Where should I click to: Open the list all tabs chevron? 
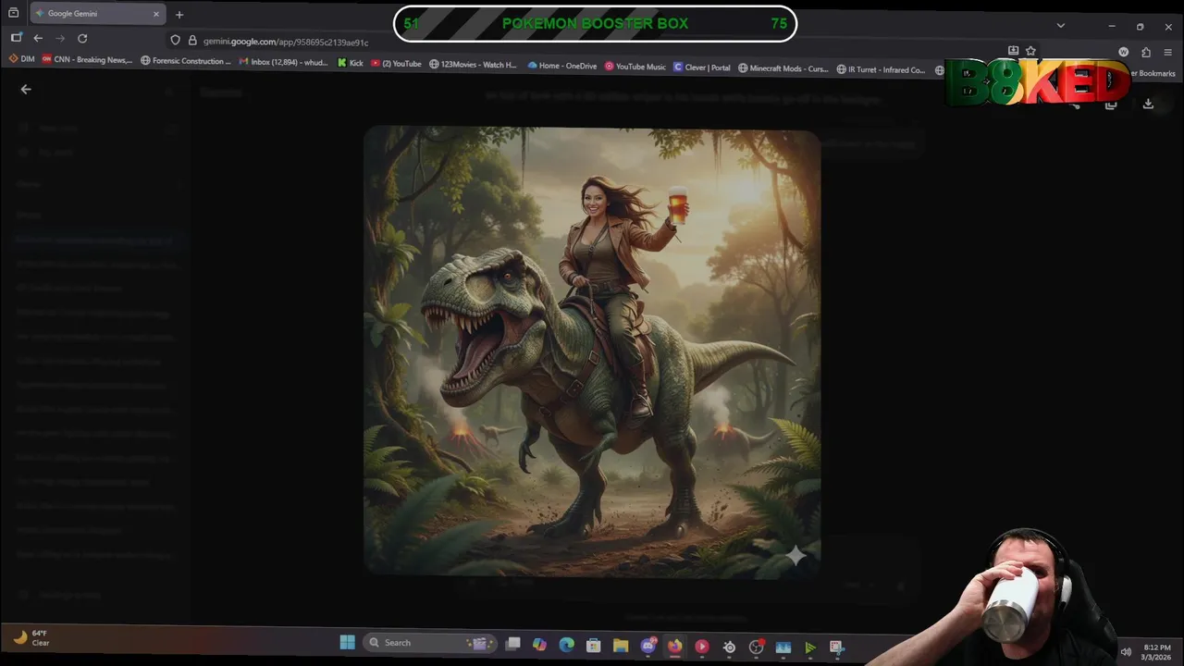(1061, 26)
